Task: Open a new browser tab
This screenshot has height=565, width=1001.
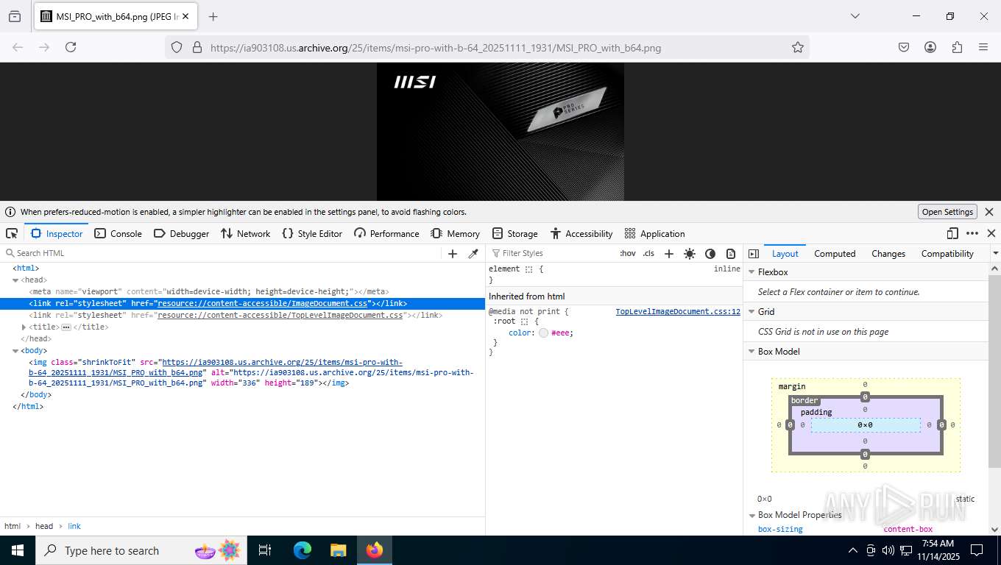Action: (213, 16)
